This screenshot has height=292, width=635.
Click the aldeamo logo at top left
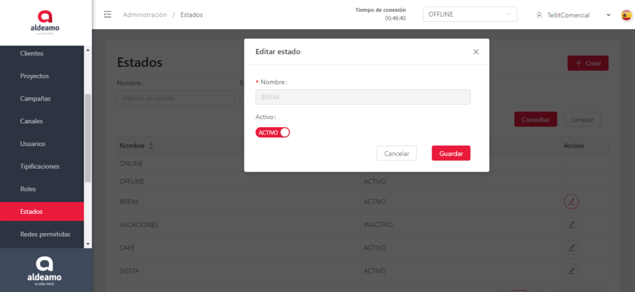pyautogui.click(x=45, y=23)
